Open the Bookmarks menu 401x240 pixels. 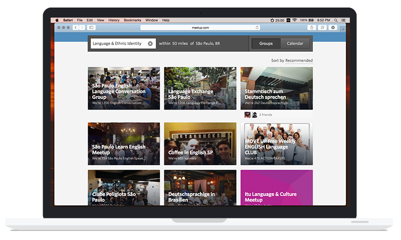[x=132, y=20]
